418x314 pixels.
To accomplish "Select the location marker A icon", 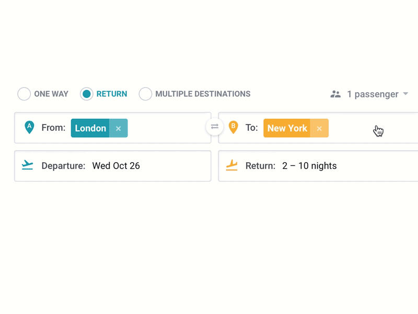I will coord(29,127).
